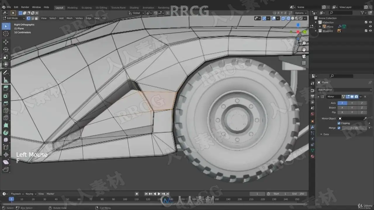Remove the Mirror modifier with the X button

click(x=365, y=97)
